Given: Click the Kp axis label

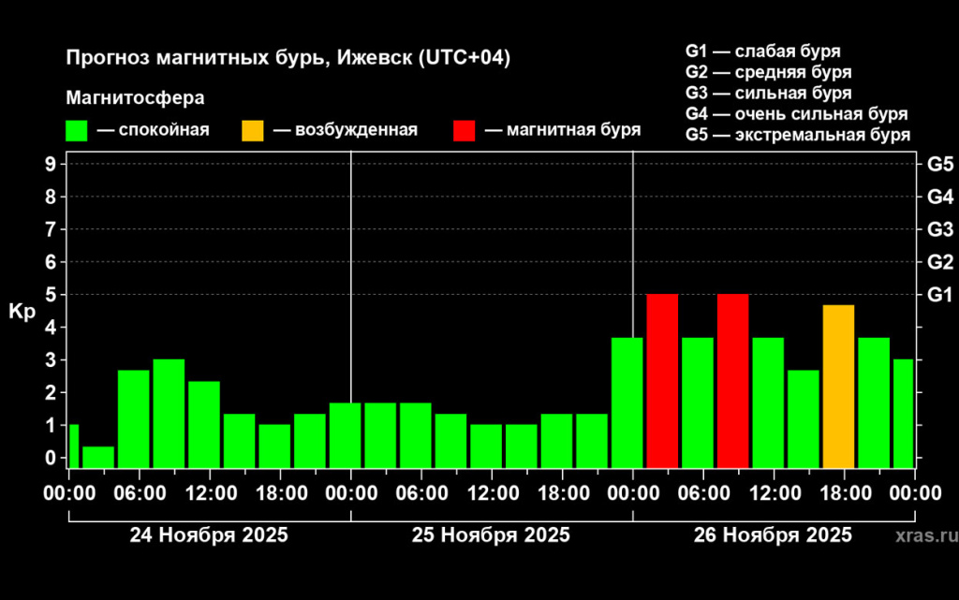Looking at the screenshot, I should pos(22,311).
